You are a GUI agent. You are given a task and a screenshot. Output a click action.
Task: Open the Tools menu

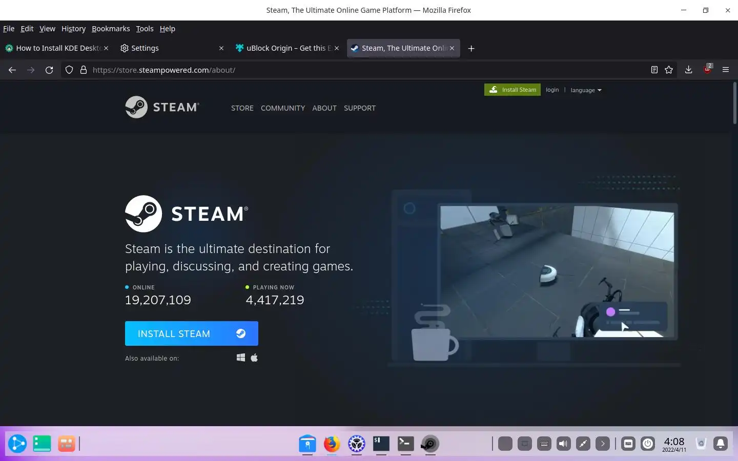tap(145, 29)
